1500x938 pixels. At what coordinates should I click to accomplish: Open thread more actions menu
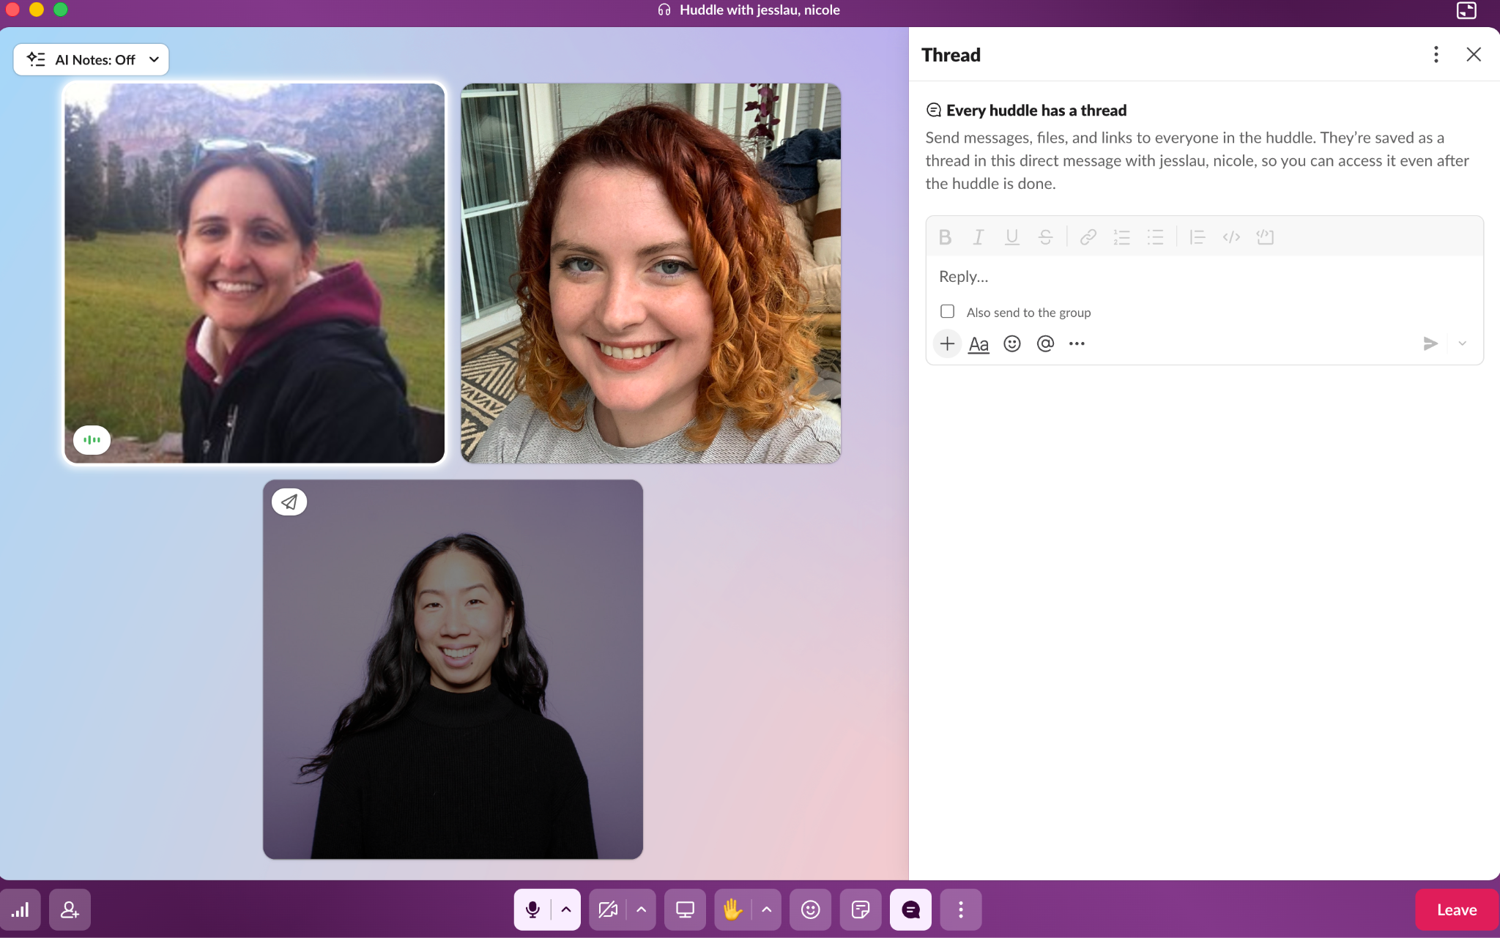click(1436, 55)
